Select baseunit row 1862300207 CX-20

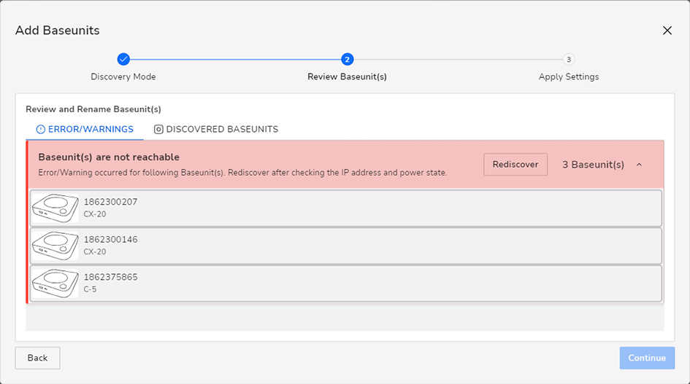(x=346, y=208)
